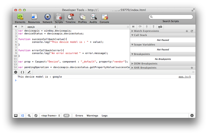Screen dimensions: 208x135
Task: Click inside the Search Scripts field
Action: click(x=171, y=17)
